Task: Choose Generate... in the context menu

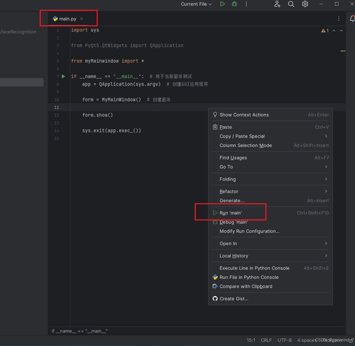Action: (270, 201)
